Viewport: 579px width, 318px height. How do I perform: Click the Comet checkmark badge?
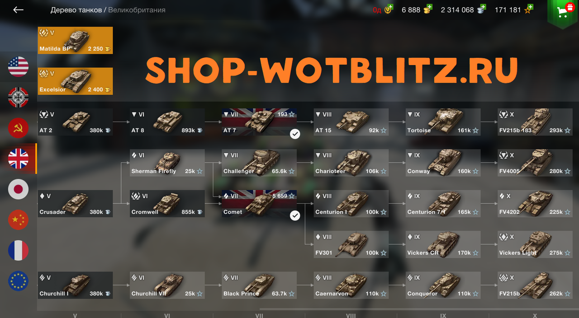point(295,216)
